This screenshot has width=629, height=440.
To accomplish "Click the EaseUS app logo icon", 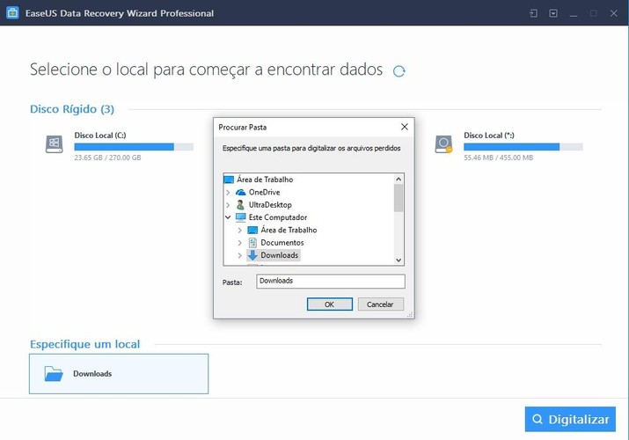I will (x=12, y=13).
